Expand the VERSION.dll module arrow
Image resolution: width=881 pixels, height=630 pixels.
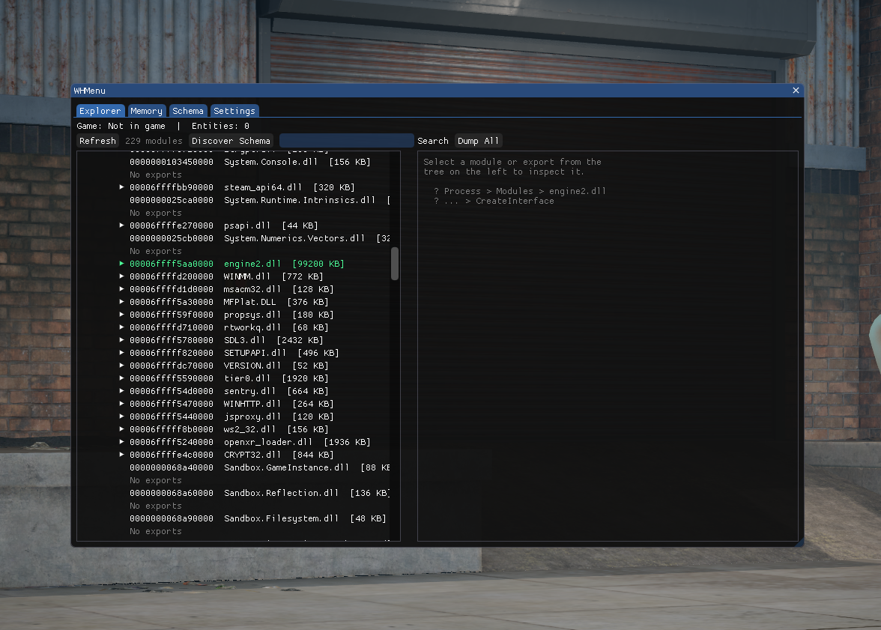122,366
